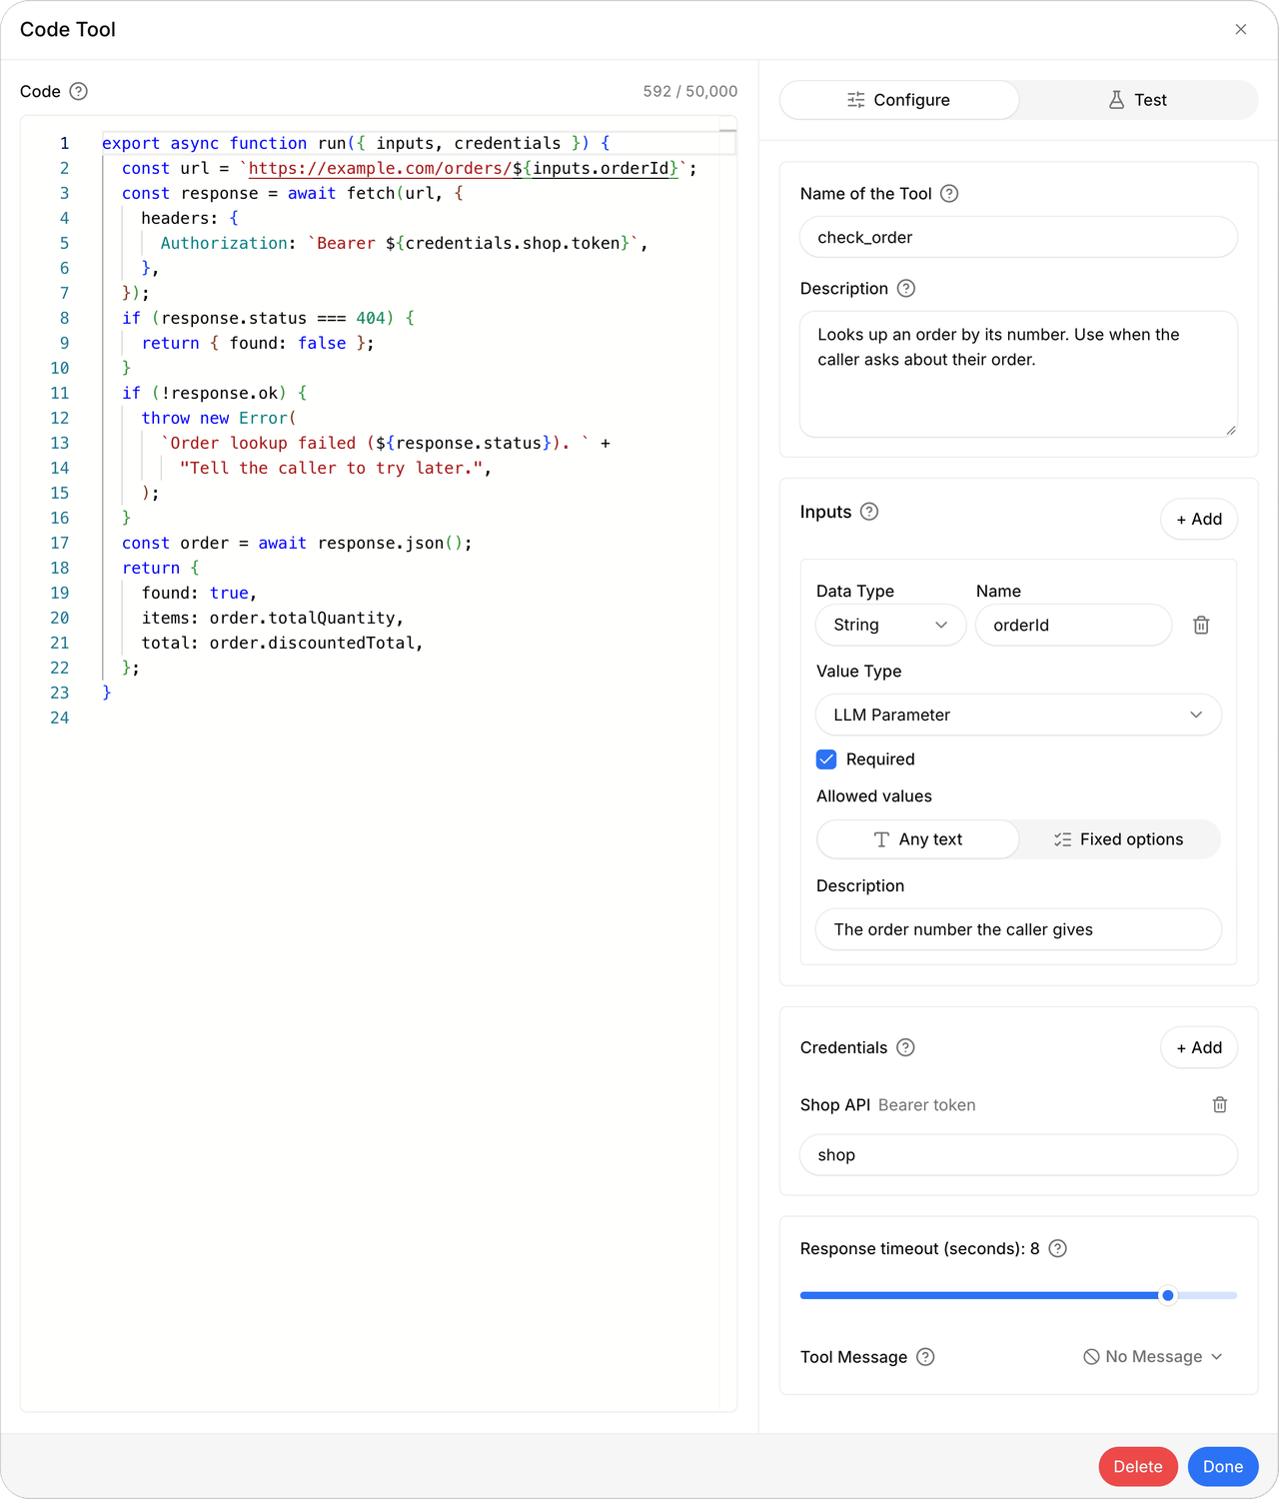Viewport: 1279px width, 1499px height.
Task: Open the Tool Message No Message dropdown
Action: [1153, 1357]
